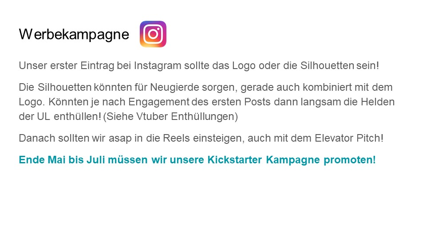
Task: Click the word Kickstarter in the teal text
Action: (235, 160)
